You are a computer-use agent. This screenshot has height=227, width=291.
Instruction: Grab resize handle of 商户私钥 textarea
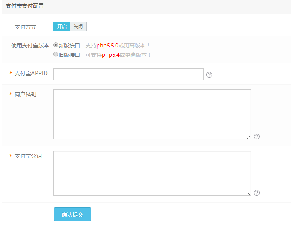(x=249, y=137)
